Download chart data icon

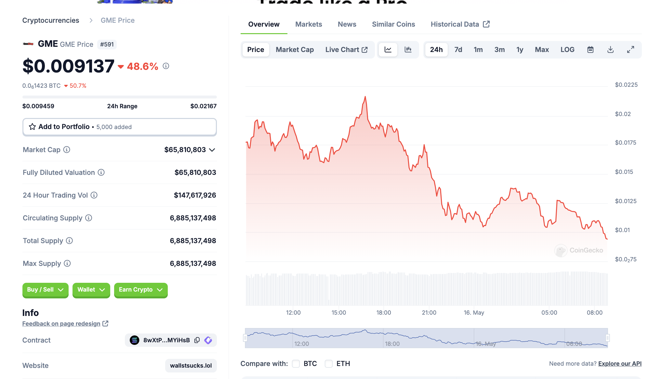[610, 50]
